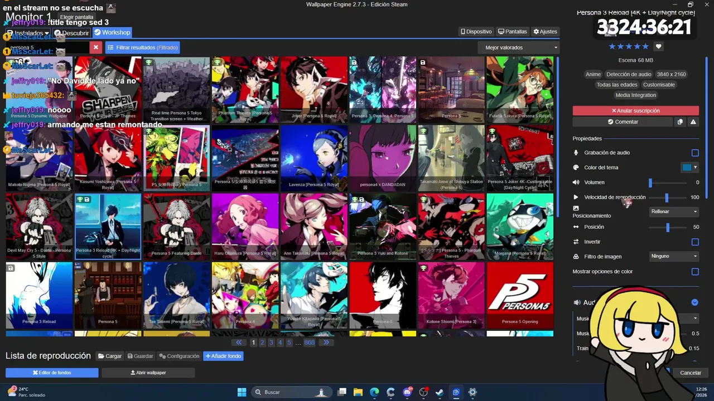Viewport: 714px width, 401px height.
Task: Open Editor de fondos
Action: pos(52,373)
